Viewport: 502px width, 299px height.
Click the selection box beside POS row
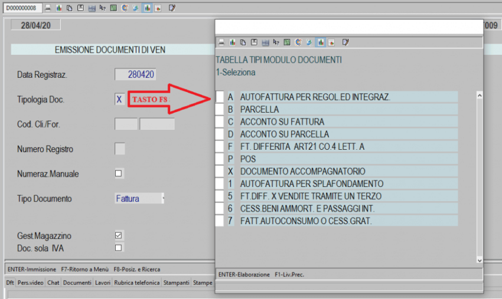pyautogui.click(x=220, y=159)
